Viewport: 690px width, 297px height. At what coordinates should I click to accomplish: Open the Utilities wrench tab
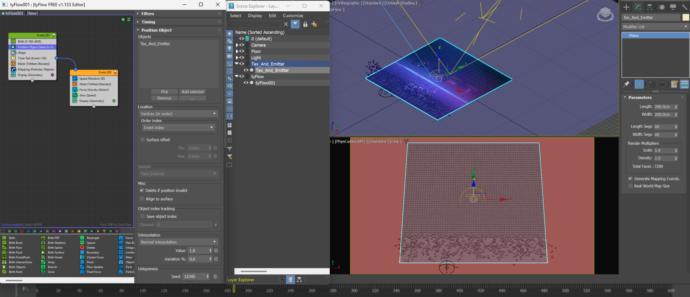pyautogui.click(x=684, y=7)
